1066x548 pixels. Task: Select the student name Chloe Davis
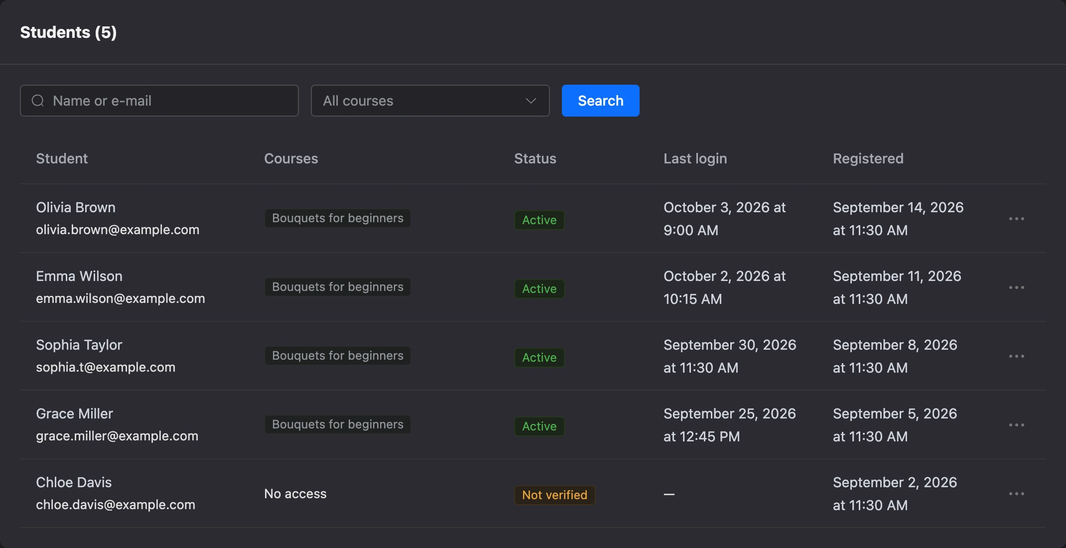(x=74, y=482)
